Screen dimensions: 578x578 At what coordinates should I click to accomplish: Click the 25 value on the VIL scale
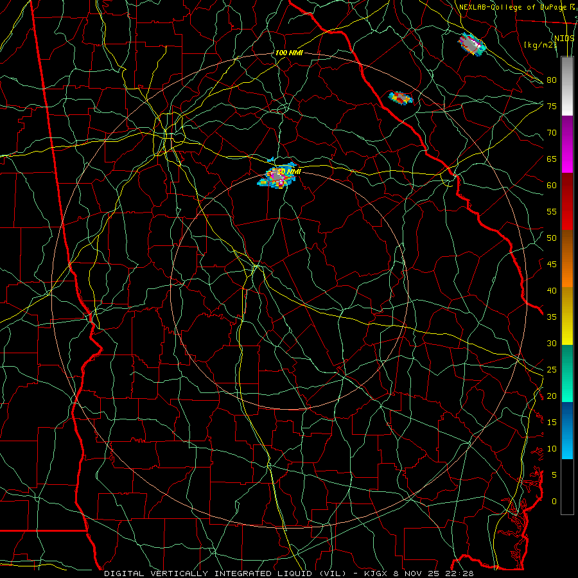coord(552,369)
